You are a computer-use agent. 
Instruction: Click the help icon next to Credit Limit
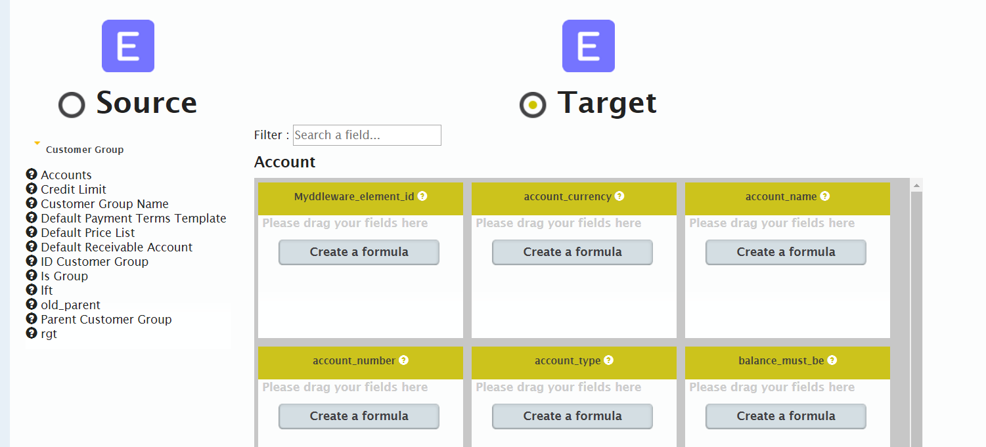coord(32,189)
